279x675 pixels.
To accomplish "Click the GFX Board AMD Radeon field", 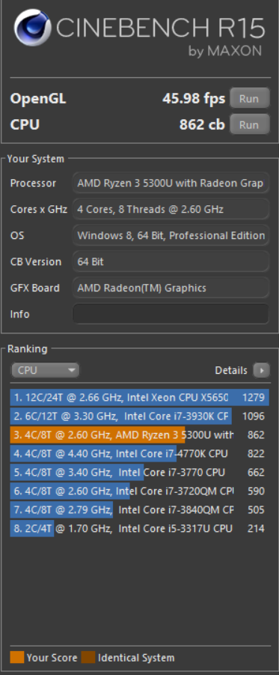I will pos(171,288).
